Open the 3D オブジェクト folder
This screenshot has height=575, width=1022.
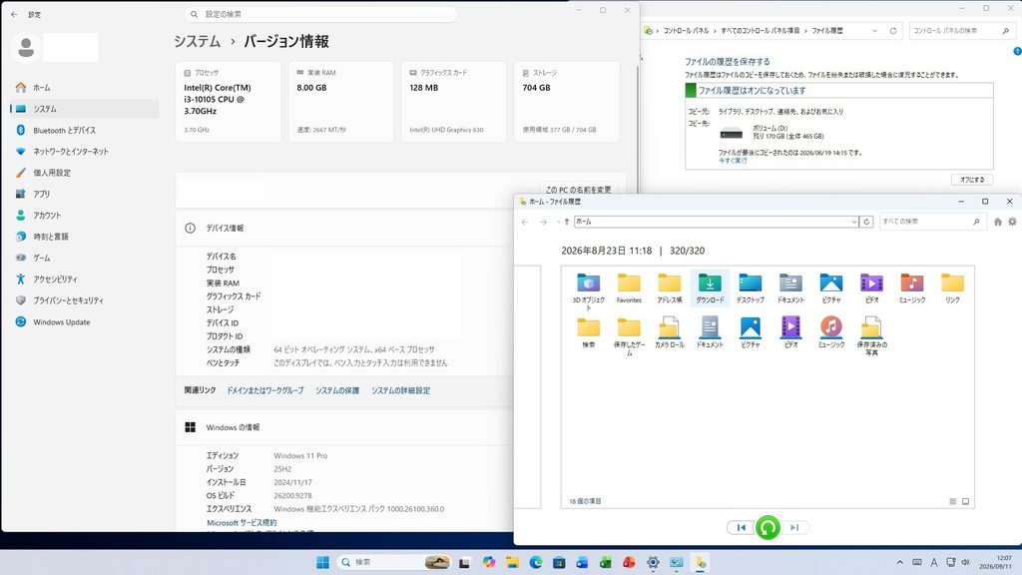[589, 290]
